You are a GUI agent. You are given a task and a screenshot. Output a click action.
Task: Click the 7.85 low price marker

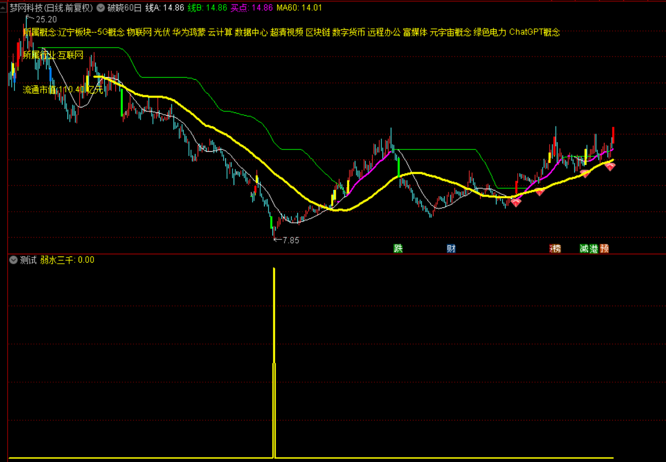(291, 240)
